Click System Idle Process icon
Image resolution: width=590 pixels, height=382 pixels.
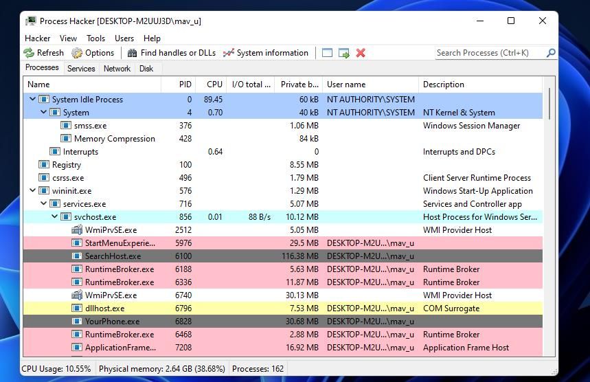[x=44, y=100]
